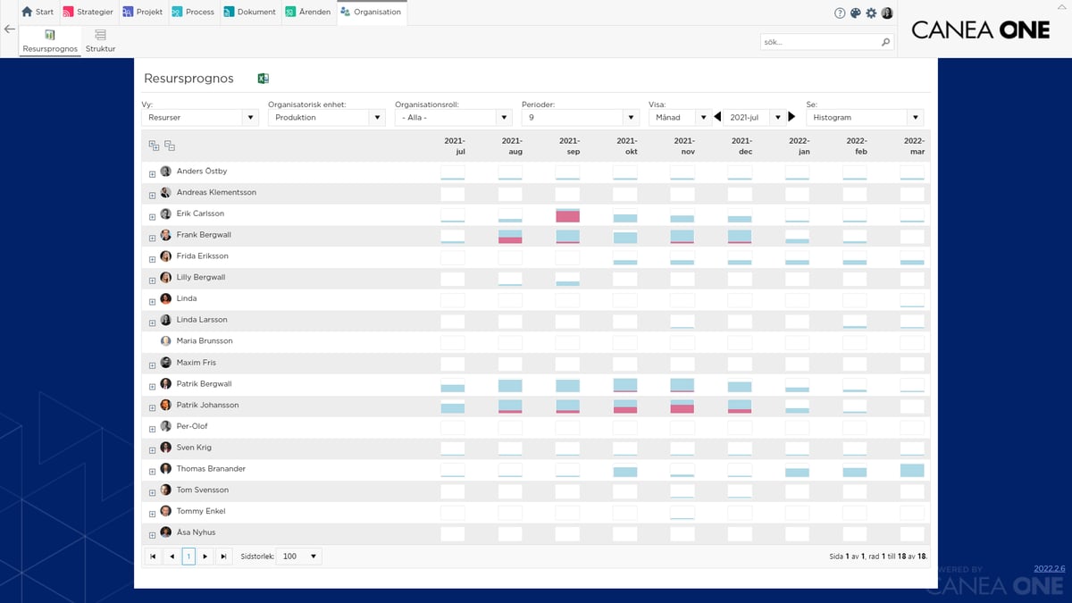The width and height of the screenshot is (1072, 603).
Task: Export resource forecast to Excel
Action: click(264, 79)
